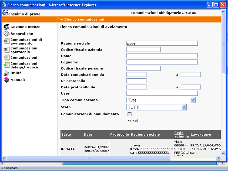Viewport: 228px width, 171px height.
Task: Click the N° protocollo input field
Action: click(x=136, y=81)
